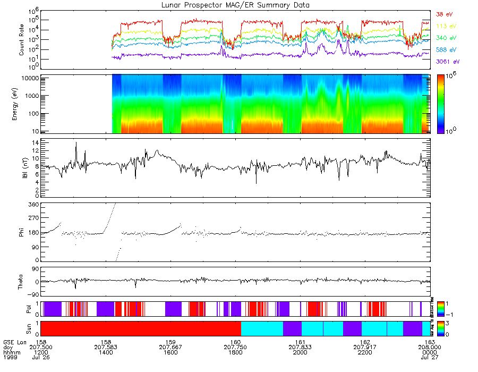Click the energy spectrogram color bar

pos(440,104)
